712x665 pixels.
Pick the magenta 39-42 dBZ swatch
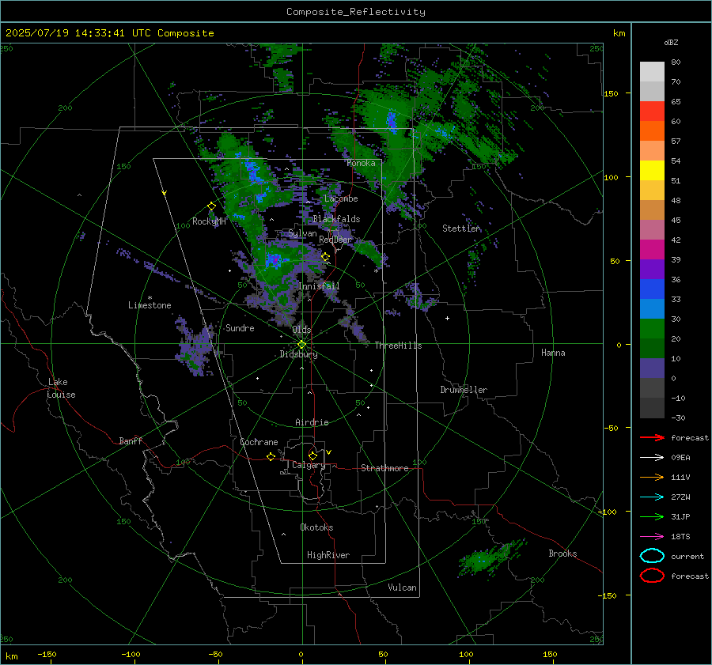(x=652, y=250)
